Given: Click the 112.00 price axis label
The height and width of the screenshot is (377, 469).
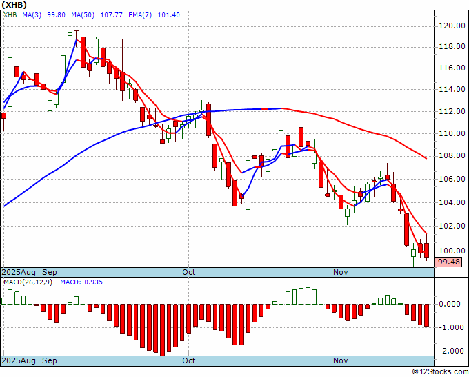Looking at the screenshot, I should pyautogui.click(x=452, y=111).
